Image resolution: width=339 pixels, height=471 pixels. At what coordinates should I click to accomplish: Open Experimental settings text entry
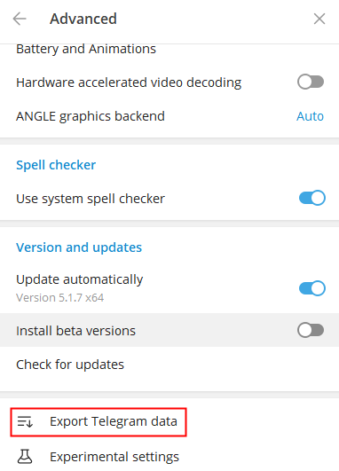tap(114, 457)
